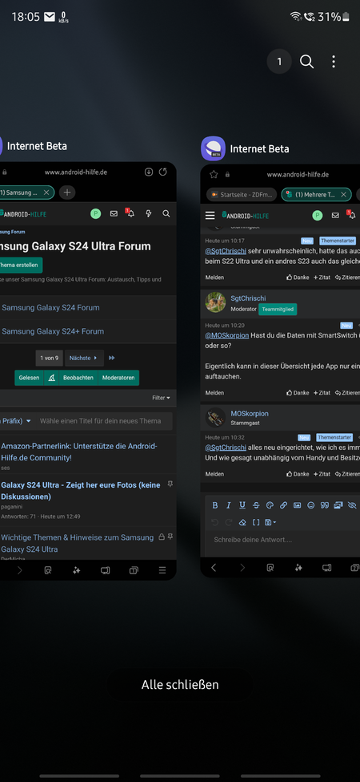Switch to 'Startseite - ZDFm...' tab
The width and height of the screenshot is (360, 782).
[242, 195]
